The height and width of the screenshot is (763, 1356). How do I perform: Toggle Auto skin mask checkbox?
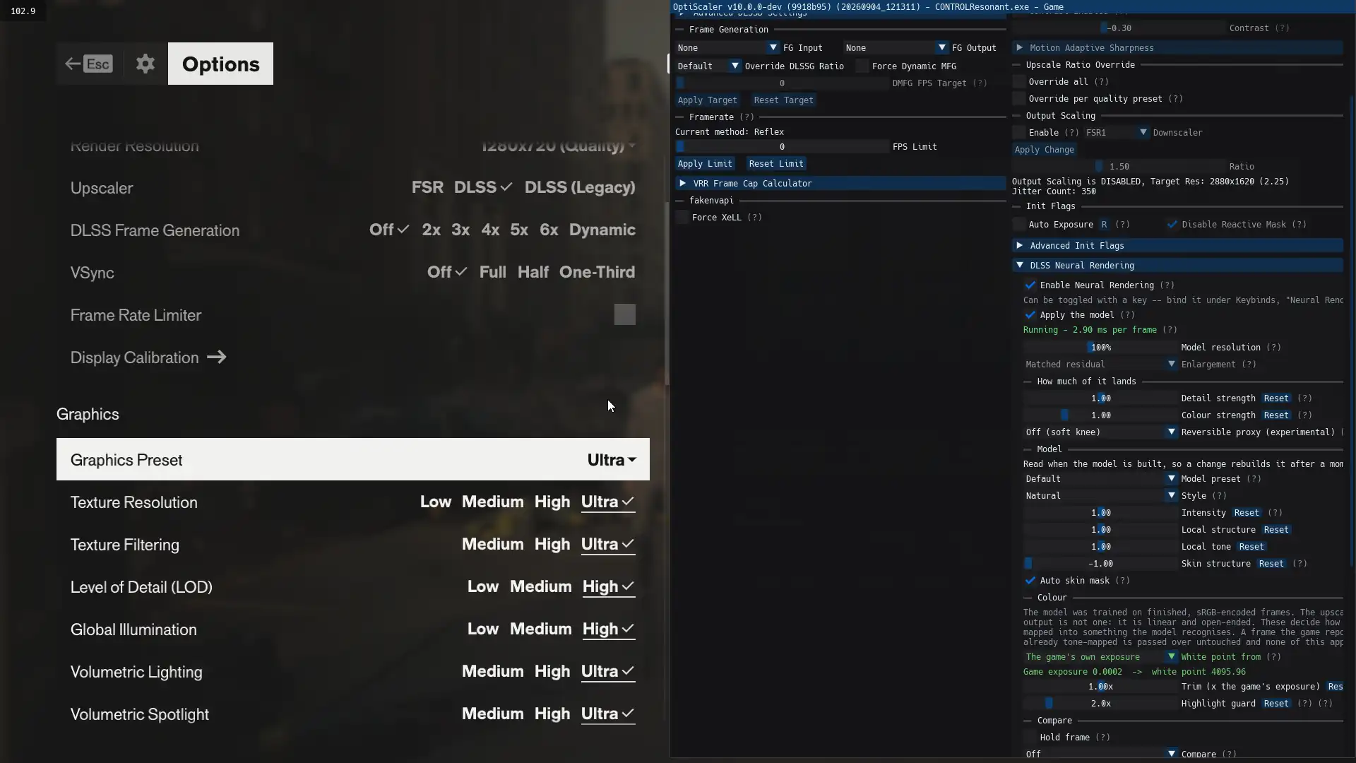pos(1030,581)
